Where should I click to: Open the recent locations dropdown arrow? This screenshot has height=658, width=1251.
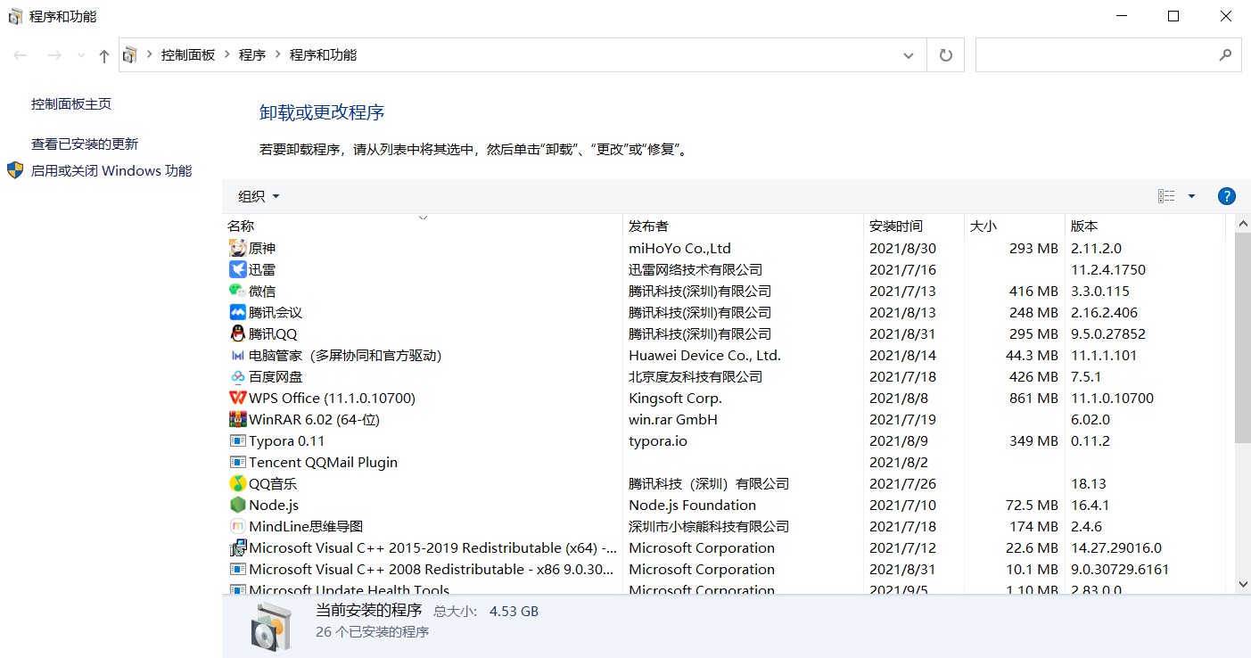pyautogui.click(x=81, y=55)
